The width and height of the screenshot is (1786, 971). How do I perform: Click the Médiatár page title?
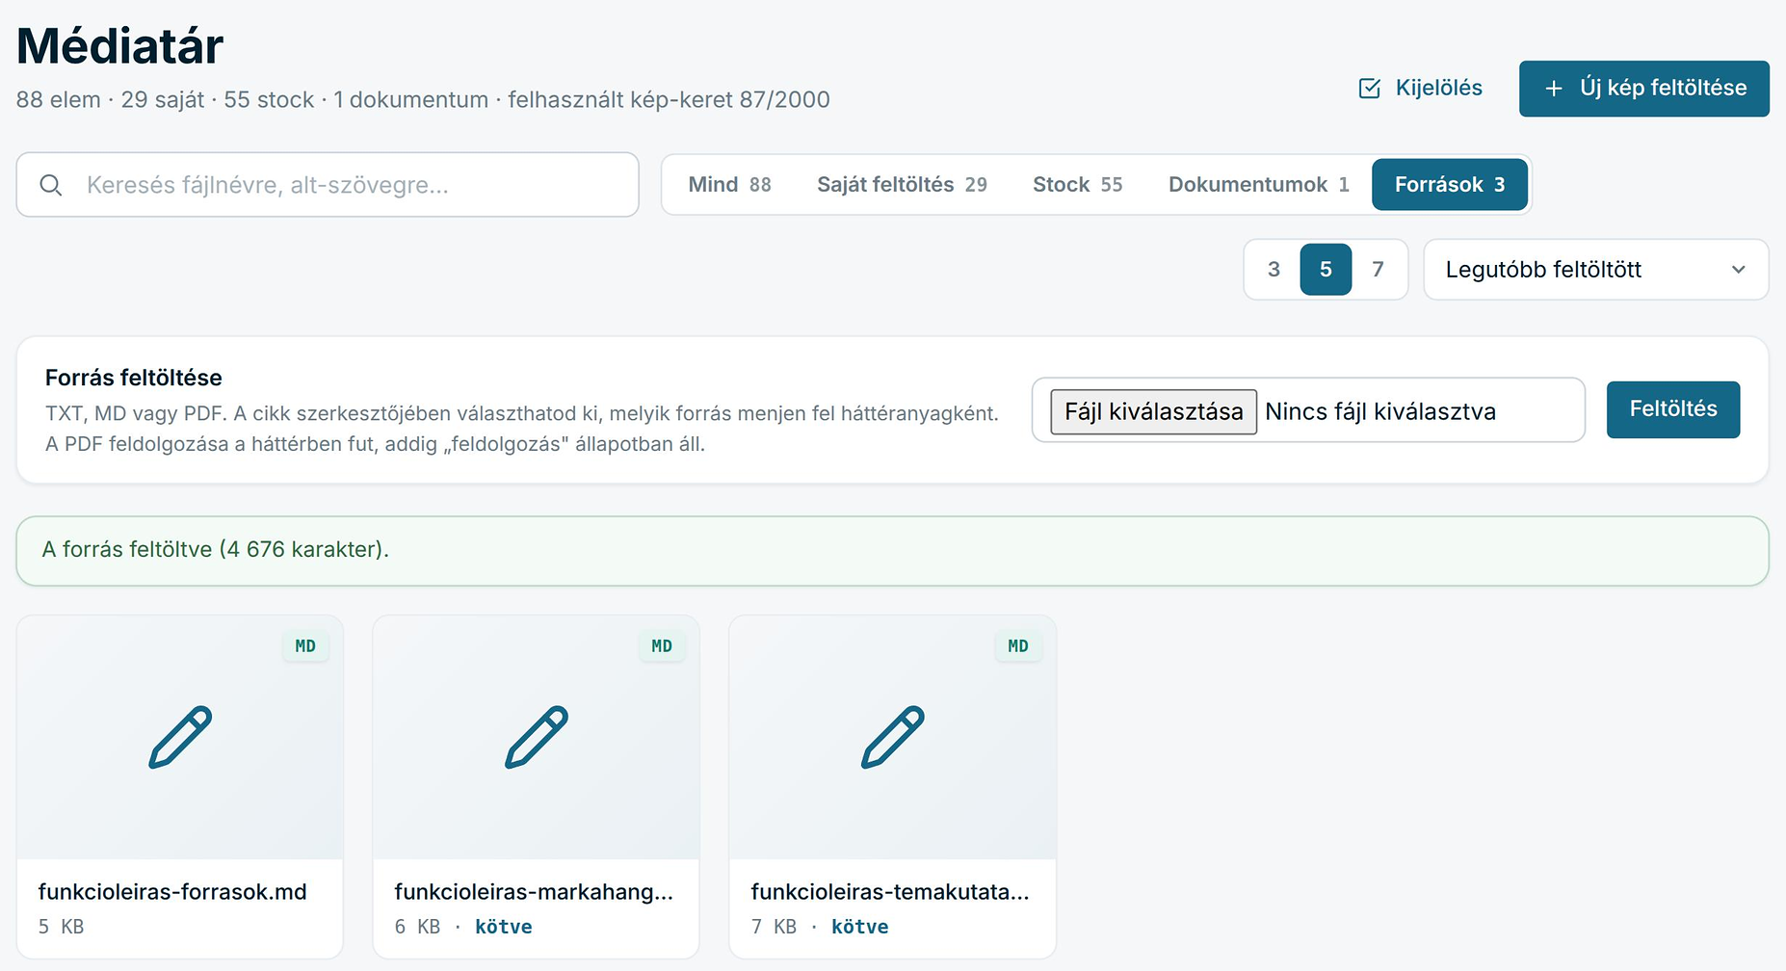120,45
